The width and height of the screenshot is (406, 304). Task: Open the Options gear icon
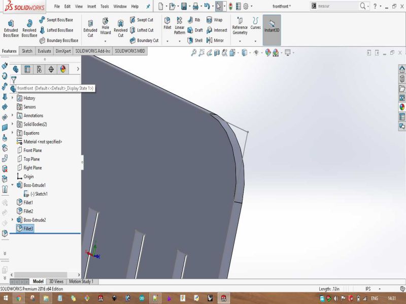point(246,6)
